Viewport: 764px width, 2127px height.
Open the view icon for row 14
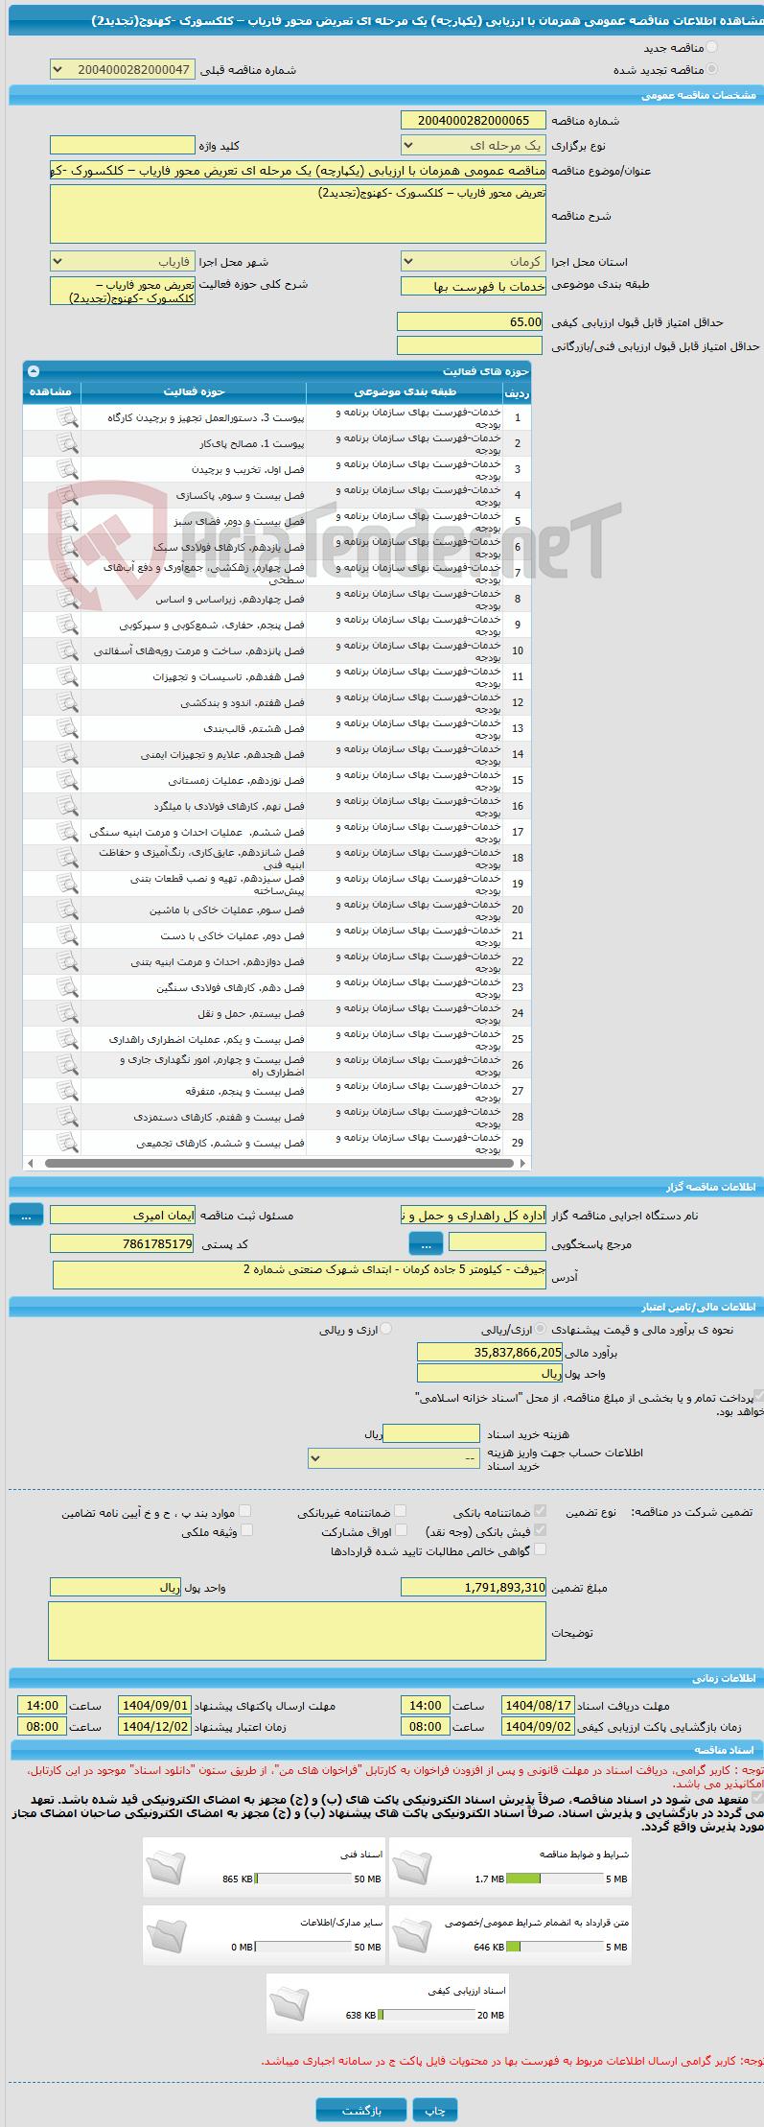pos(66,754)
